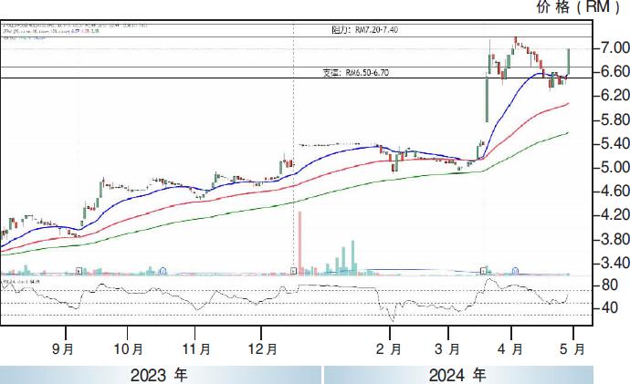Click the 2023 年 year band
Screen dimensions: 630x384
pyautogui.click(x=161, y=375)
